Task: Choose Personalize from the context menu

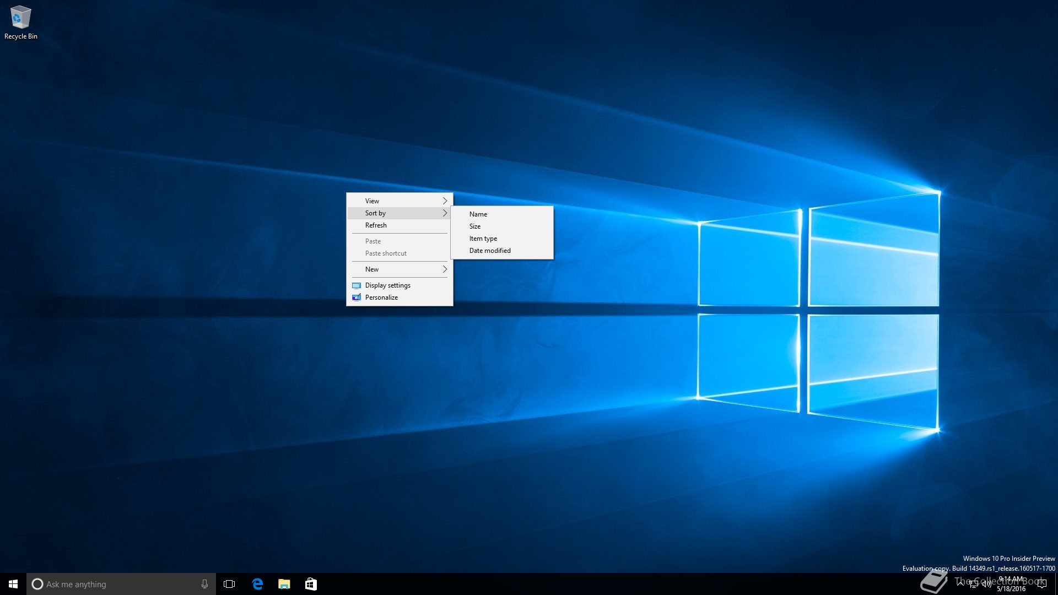Action: click(400, 297)
